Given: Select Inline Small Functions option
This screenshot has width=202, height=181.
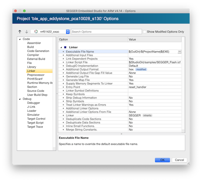Looking at the screenshot, I should (x=120, y=126).
